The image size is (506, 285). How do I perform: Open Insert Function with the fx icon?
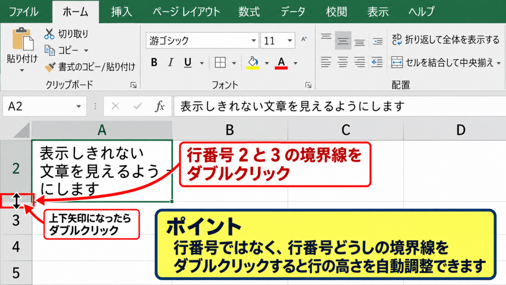point(160,106)
